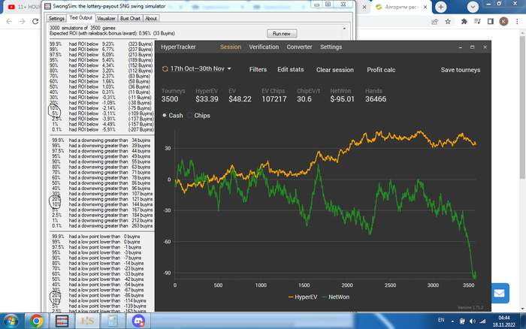Open Chrome three-dot menu
This screenshot has width=526, height=329.
517,22
